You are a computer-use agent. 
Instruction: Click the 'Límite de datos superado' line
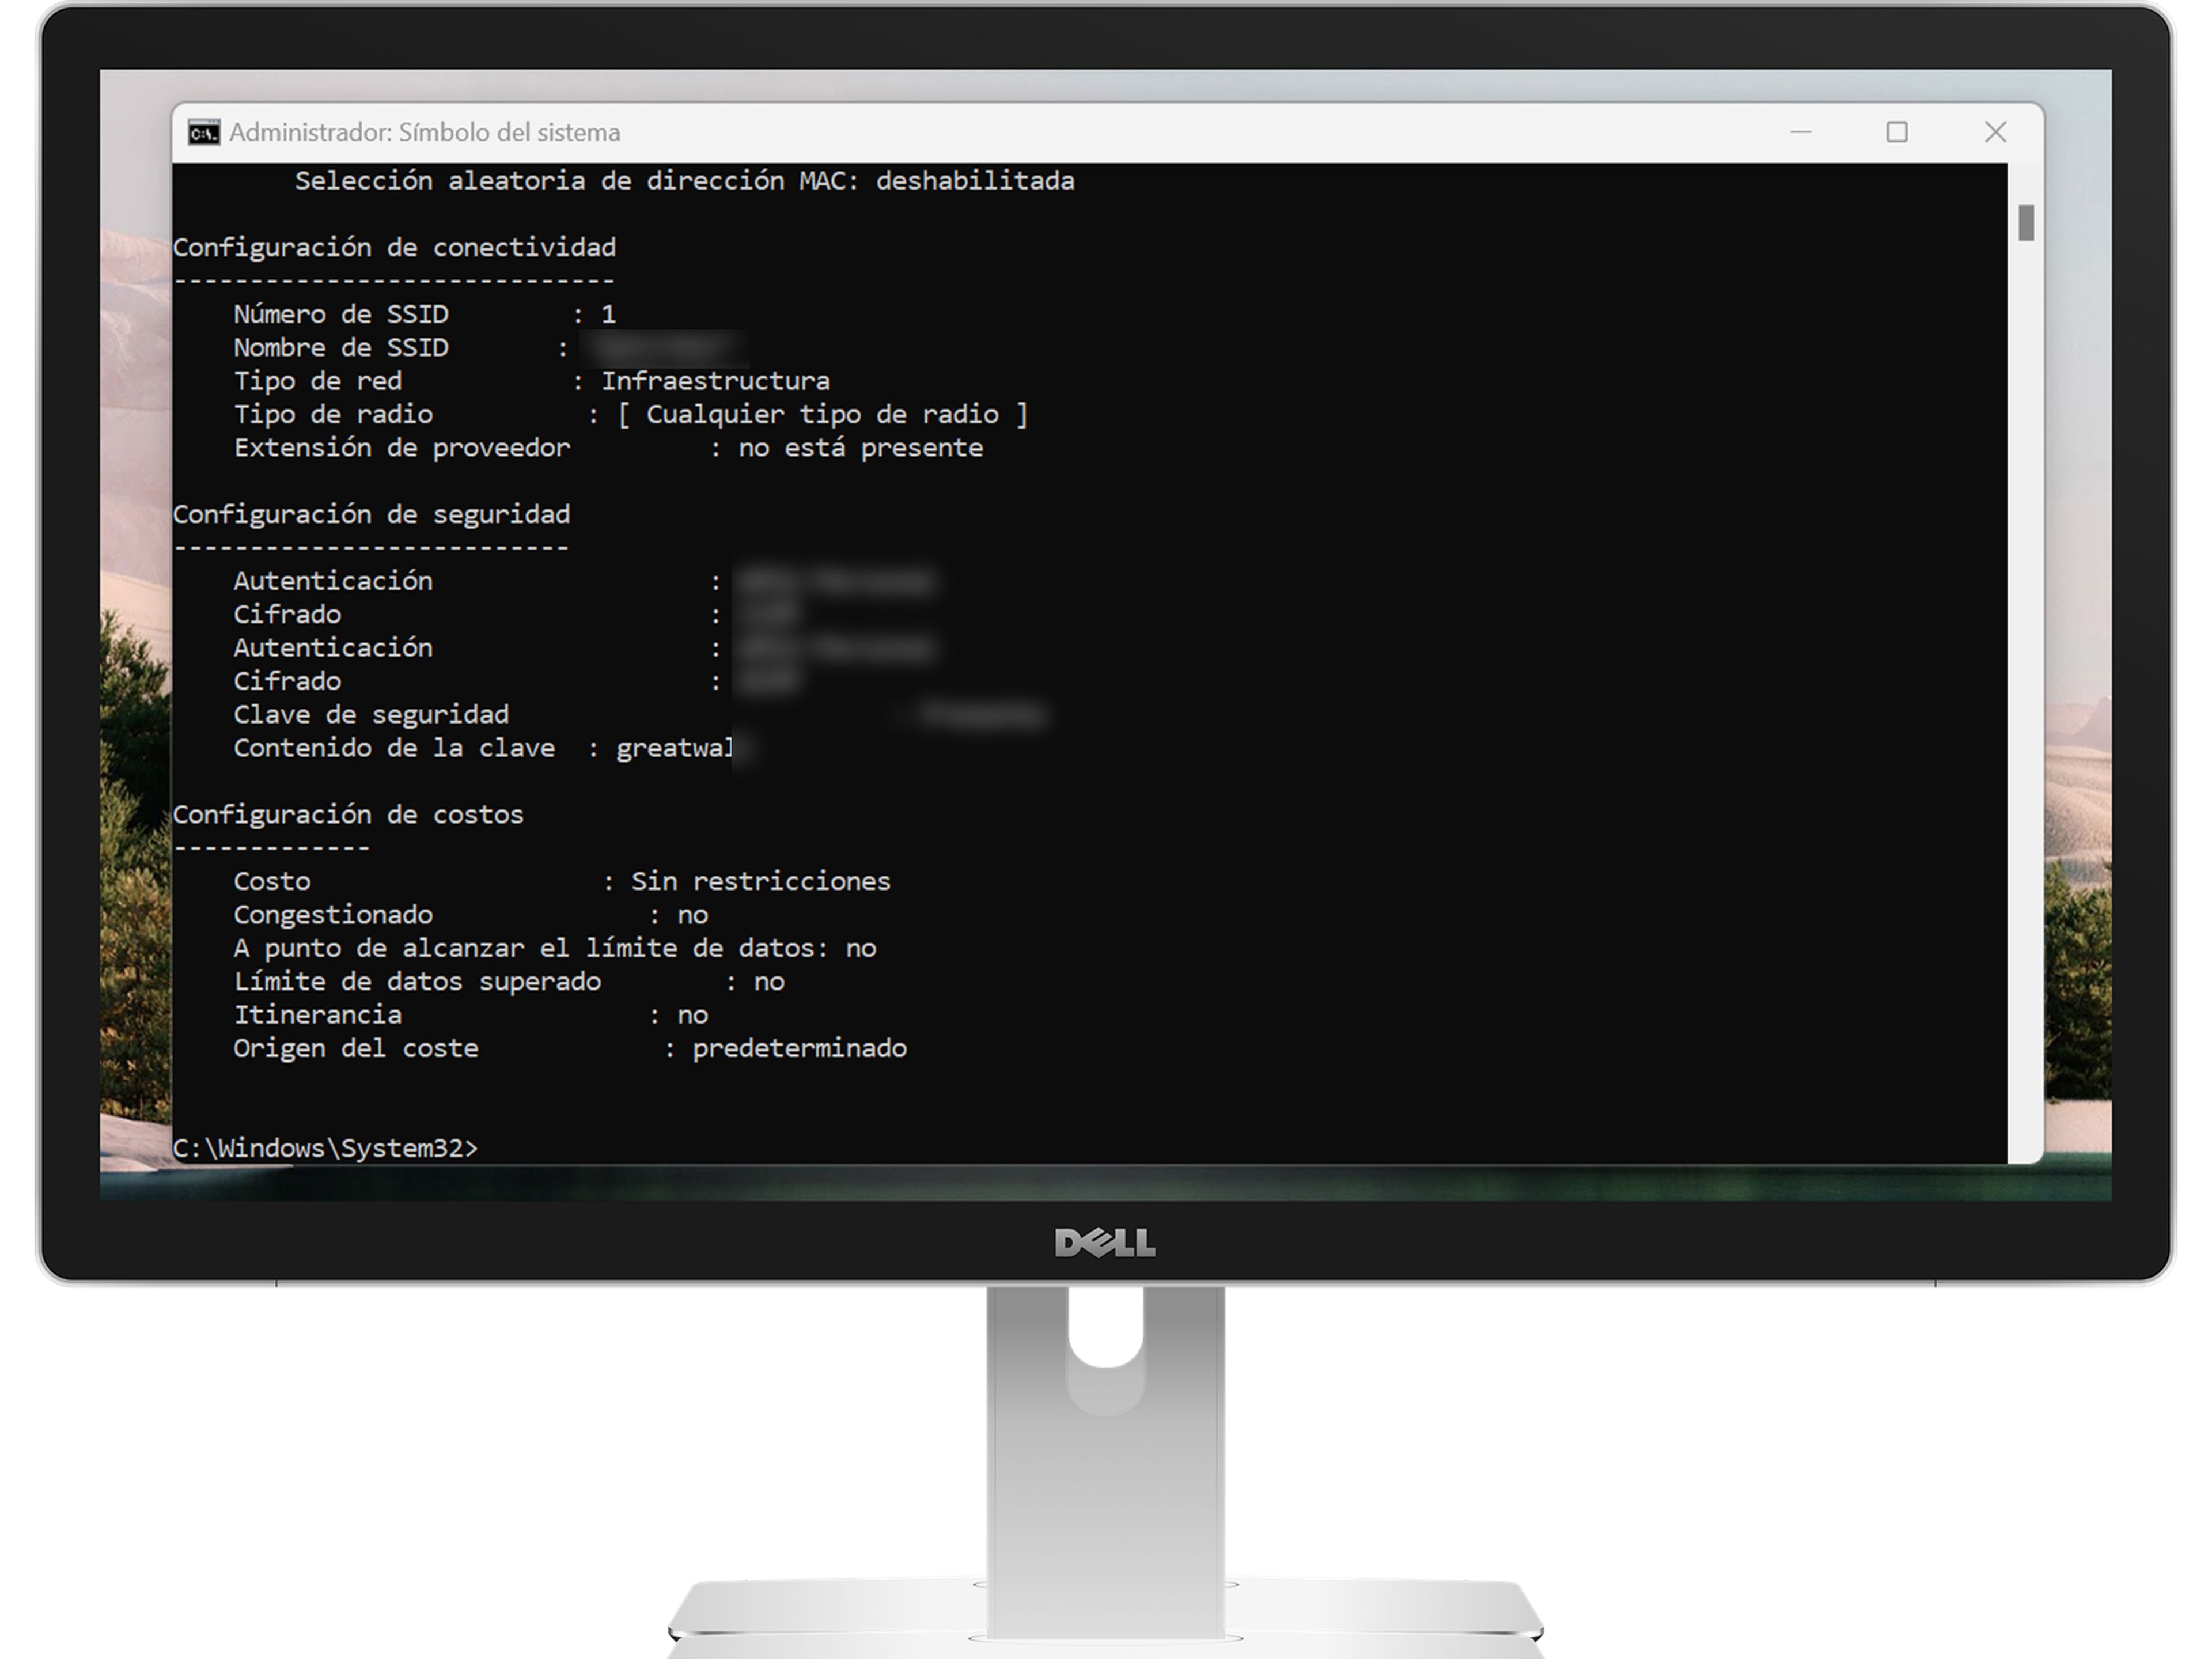point(509,982)
